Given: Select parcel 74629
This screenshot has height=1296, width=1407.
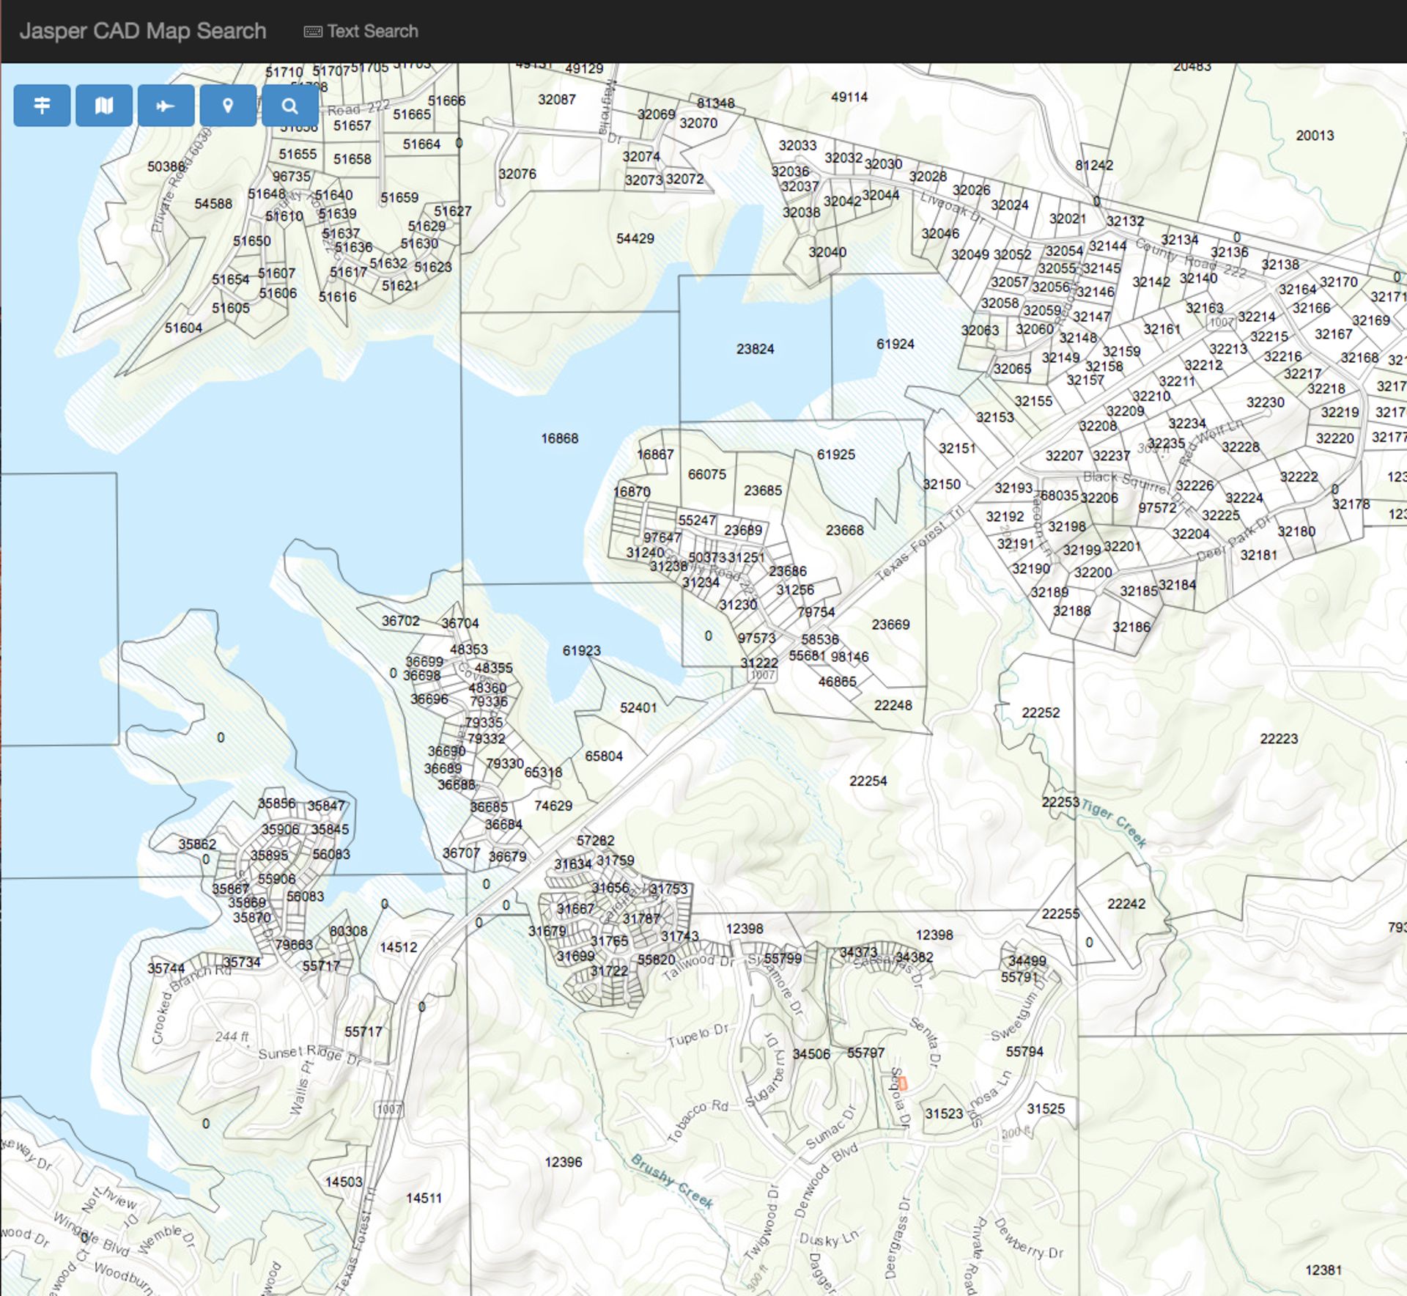Looking at the screenshot, I should [553, 806].
